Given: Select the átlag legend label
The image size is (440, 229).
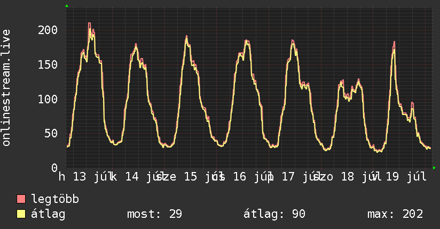Looking at the screenshot, I should (48, 214).
